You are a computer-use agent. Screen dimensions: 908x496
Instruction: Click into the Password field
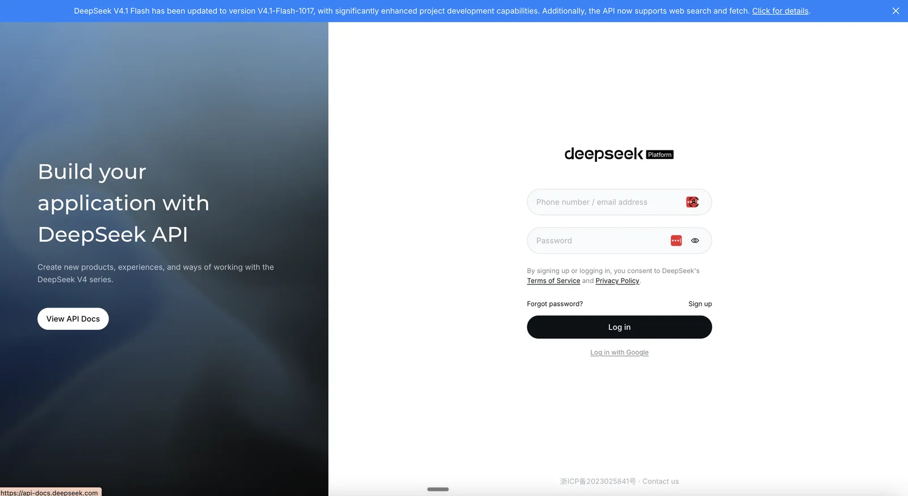point(619,241)
